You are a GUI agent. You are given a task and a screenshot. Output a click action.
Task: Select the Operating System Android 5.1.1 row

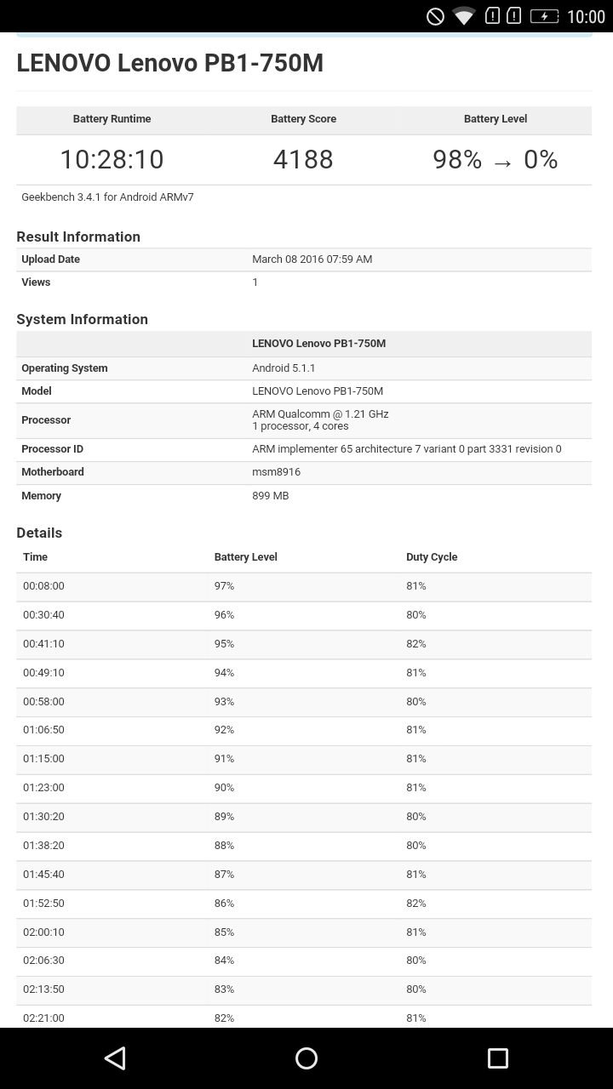(x=304, y=368)
